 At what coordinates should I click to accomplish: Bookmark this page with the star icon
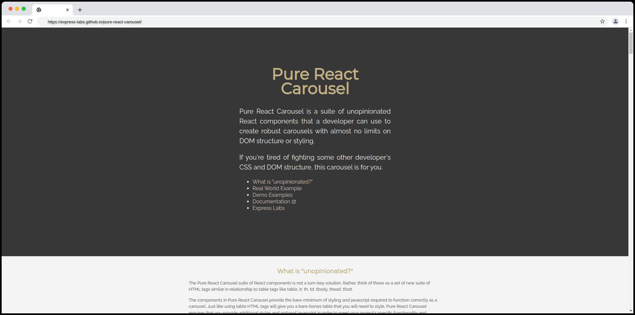[602, 21]
